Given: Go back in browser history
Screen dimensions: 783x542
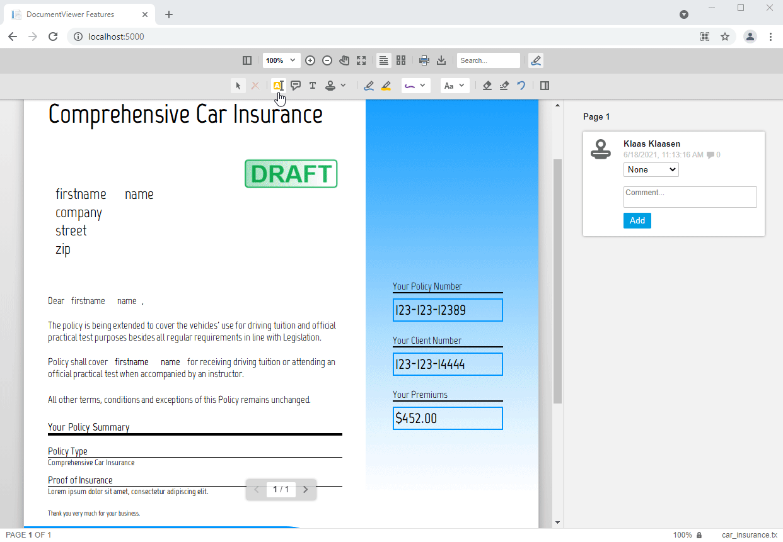Looking at the screenshot, I should pos(13,37).
